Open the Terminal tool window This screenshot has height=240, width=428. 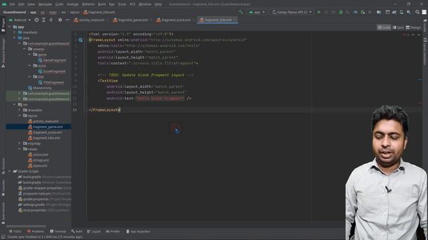click(x=58, y=231)
